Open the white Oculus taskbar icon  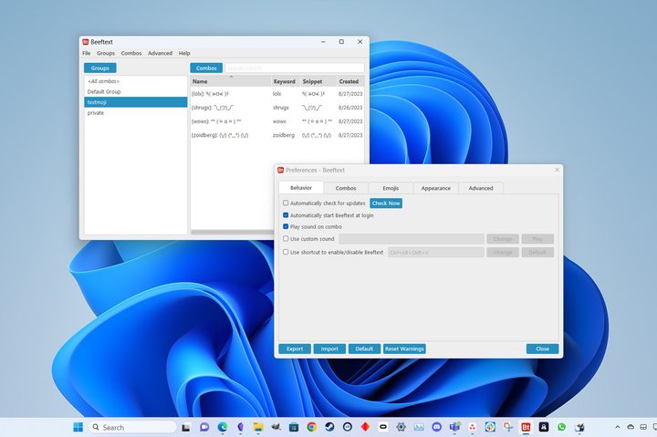[x=383, y=427]
